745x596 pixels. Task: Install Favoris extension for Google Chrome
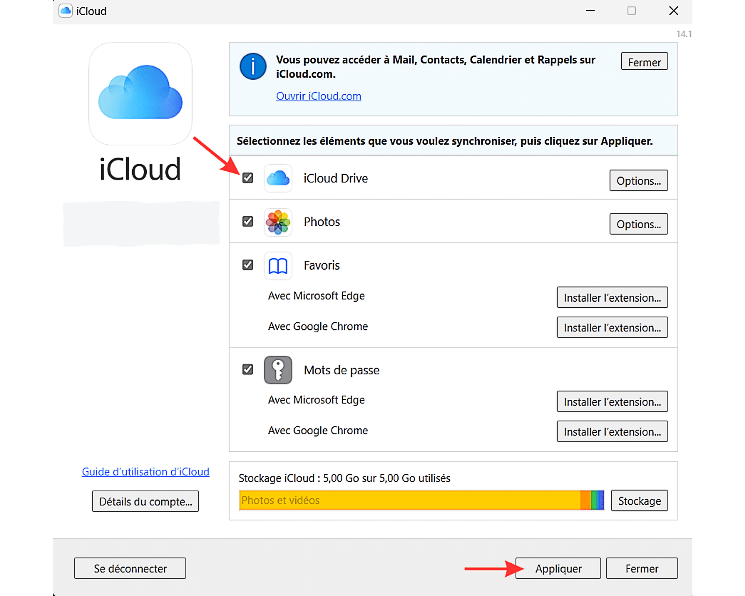(x=612, y=327)
